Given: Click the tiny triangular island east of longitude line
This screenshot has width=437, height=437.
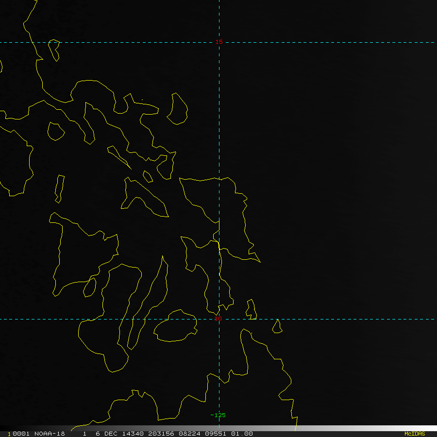Looking at the screenshot, I should click(277, 326).
